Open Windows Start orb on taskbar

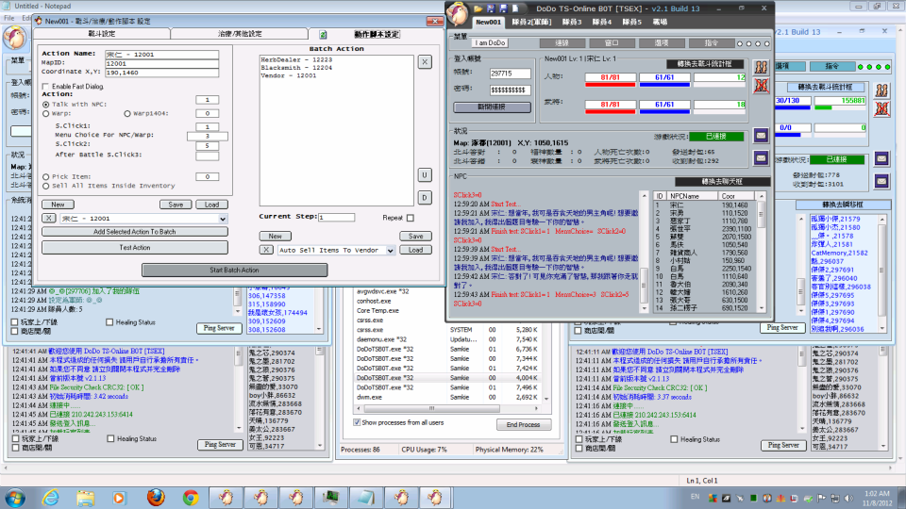click(14, 498)
